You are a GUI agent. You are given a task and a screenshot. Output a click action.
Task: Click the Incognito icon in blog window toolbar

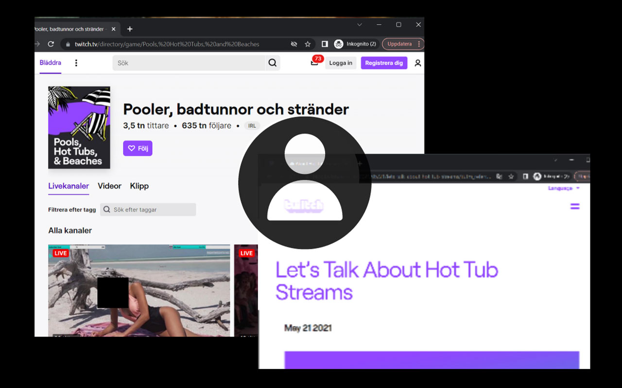(537, 177)
